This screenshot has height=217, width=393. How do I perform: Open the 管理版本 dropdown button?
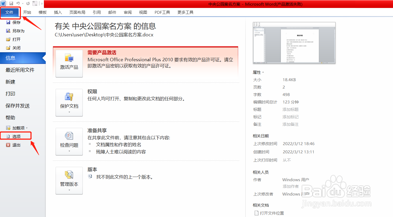click(69, 181)
